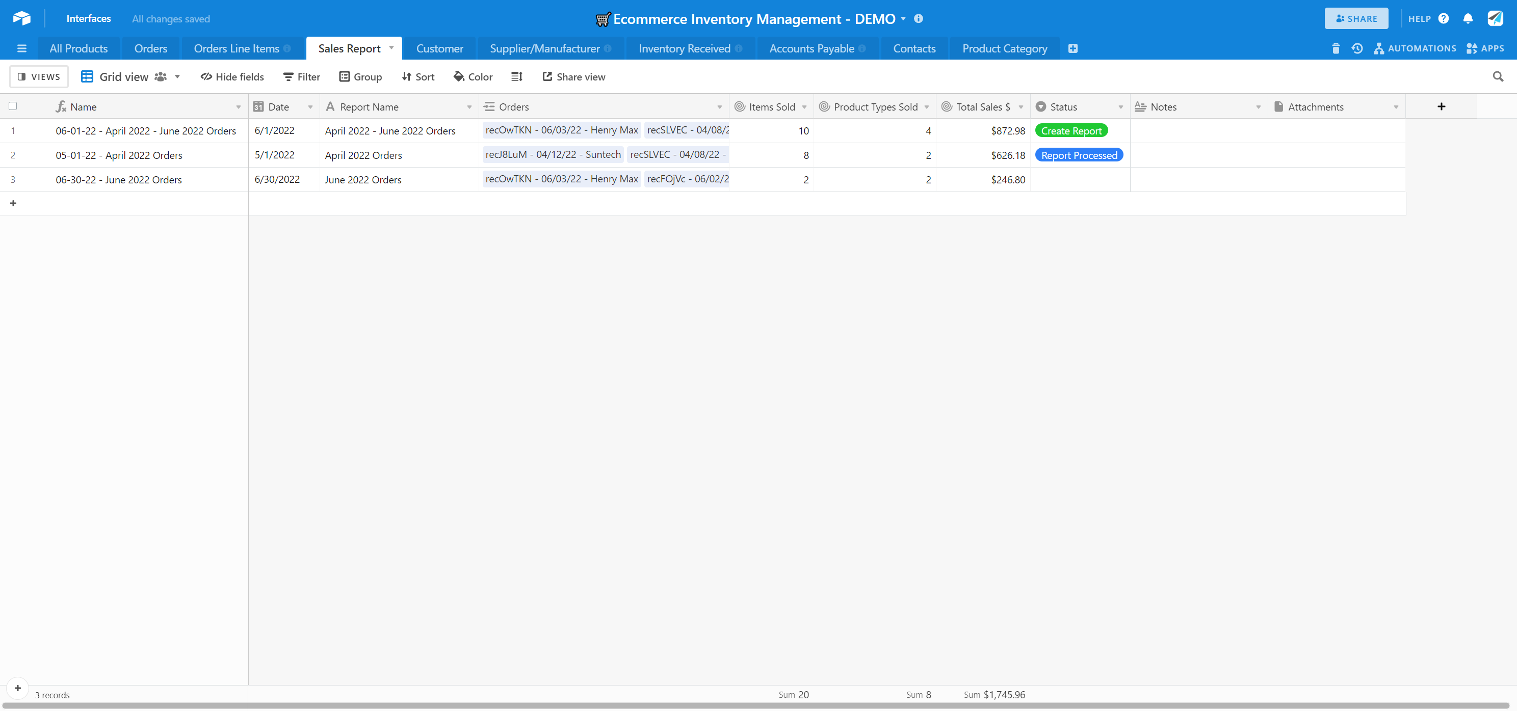Click the trash icon to view deleted records

(x=1336, y=49)
